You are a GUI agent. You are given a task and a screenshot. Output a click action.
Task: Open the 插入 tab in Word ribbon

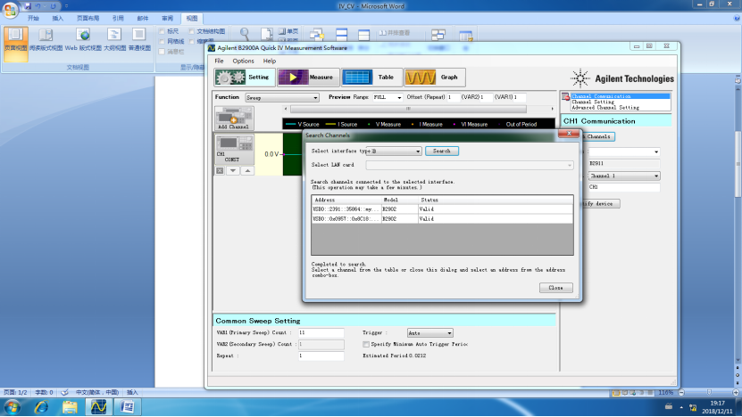58,19
